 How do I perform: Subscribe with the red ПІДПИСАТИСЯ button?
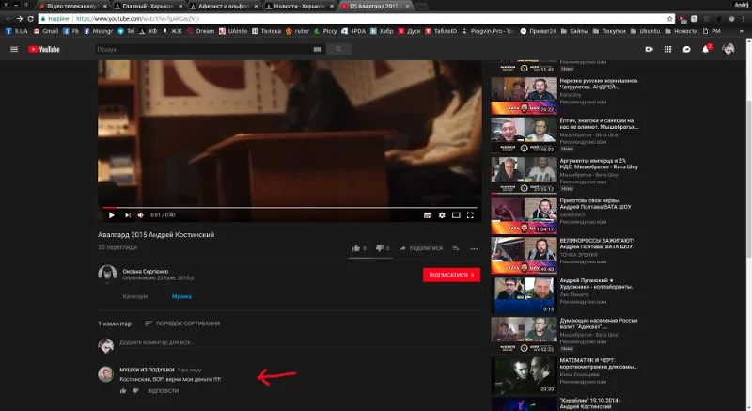[451, 275]
